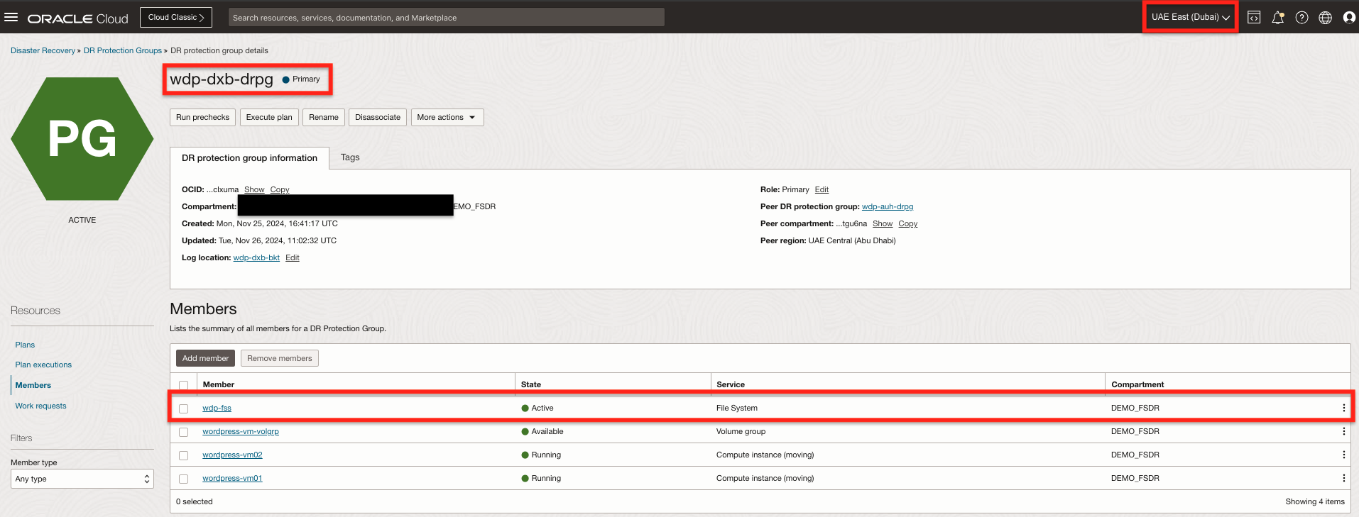Click the Member column header
The image size is (1359, 517).
tap(219, 384)
